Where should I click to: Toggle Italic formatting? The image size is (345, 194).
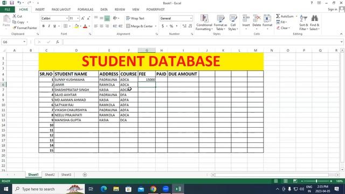(x=49, y=26)
